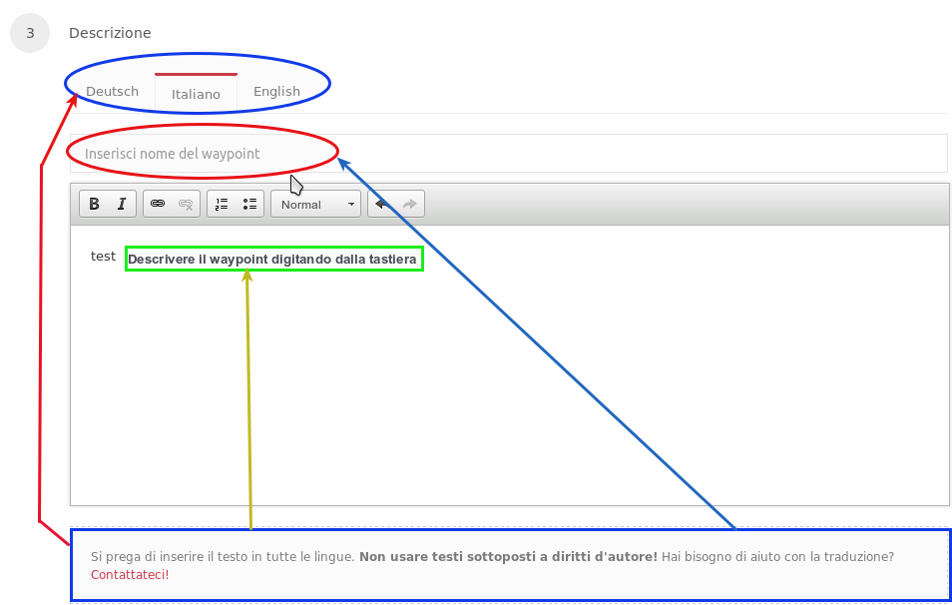The image size is (952, 605).
Task: Insert a numbered list
Action: pyautogui.click(x=222, y=204)
